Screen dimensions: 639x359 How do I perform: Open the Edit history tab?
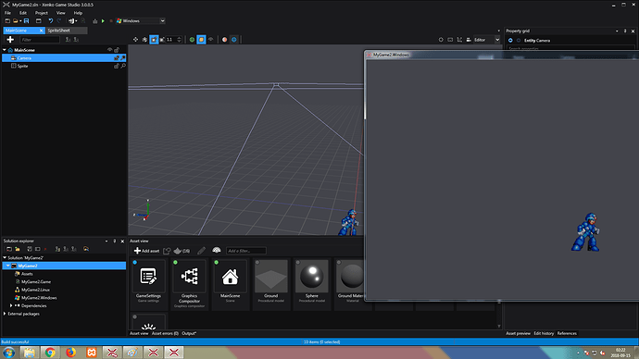pyautogui.click(x=544, y=333)
